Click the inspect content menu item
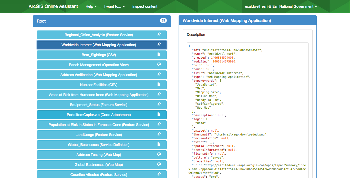Image resolution: width=350 pixels, height=178 pixels. 145,6
